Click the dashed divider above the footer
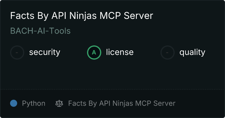The height and width of the screenshot is (118, 225). [x=112, y=89]
